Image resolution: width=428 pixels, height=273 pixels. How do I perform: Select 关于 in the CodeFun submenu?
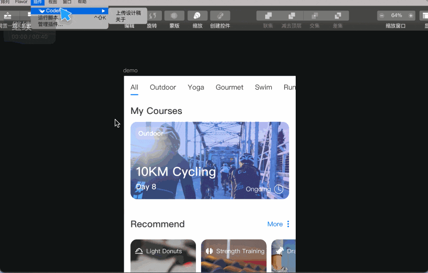click(x=120, y=20)
